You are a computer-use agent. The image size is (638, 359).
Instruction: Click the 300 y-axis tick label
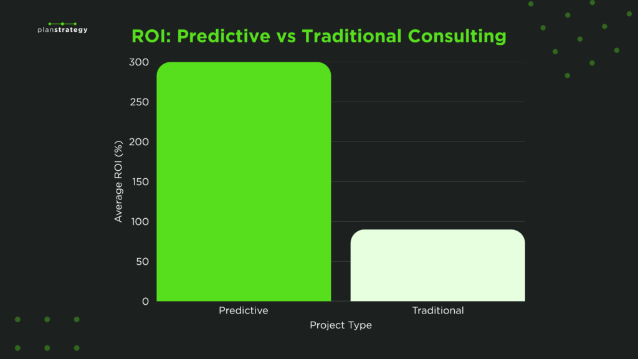coord(139,62)
